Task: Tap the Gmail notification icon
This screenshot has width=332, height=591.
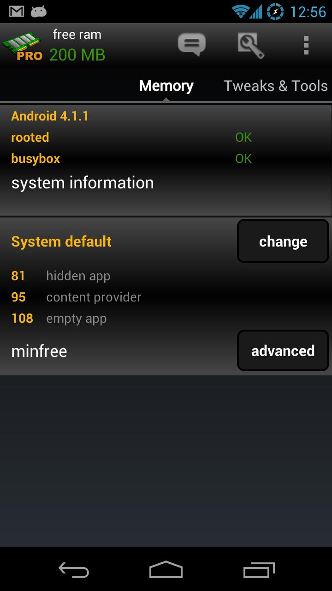Action: point(17,12)
